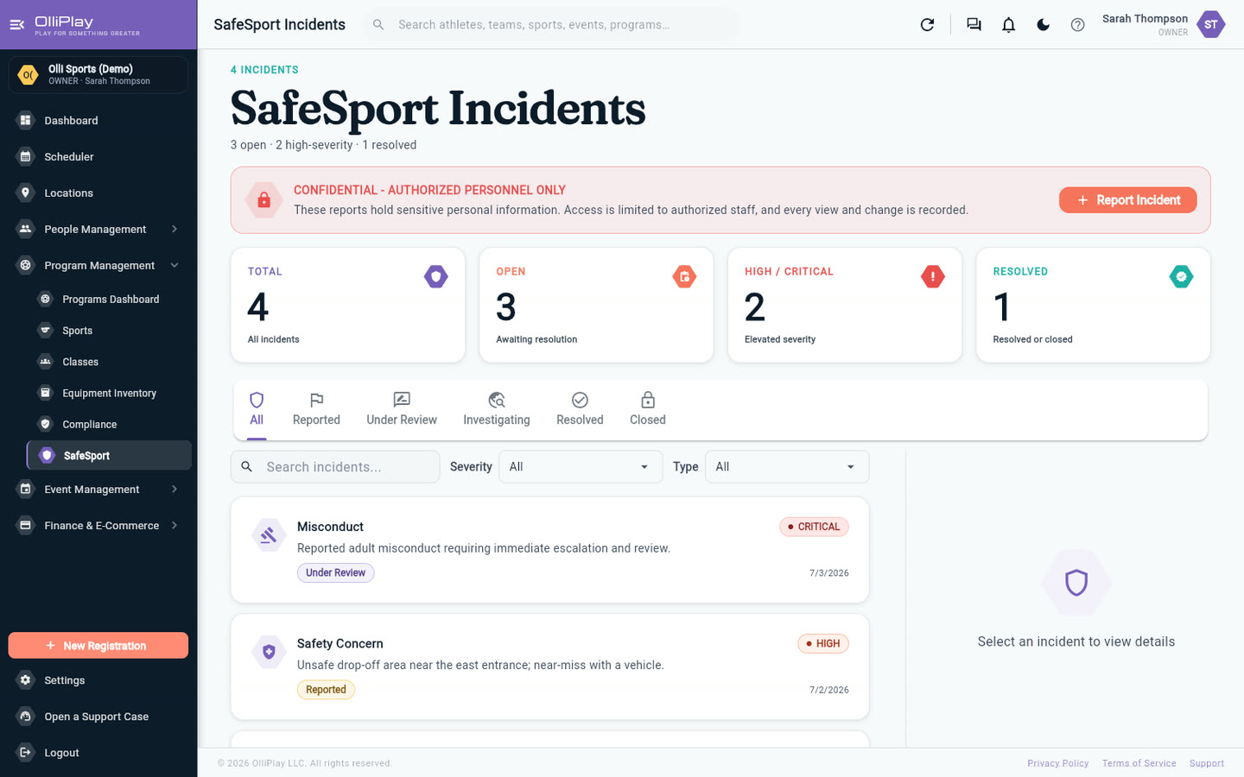Click the Total incidents stat card
This screenshot has width=1244, height=777.
point(348,305)
